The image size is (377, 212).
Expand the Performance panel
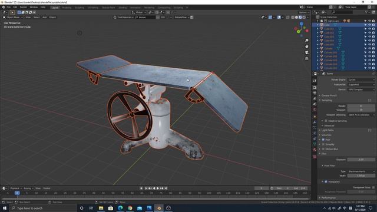[x=328, y=198]
